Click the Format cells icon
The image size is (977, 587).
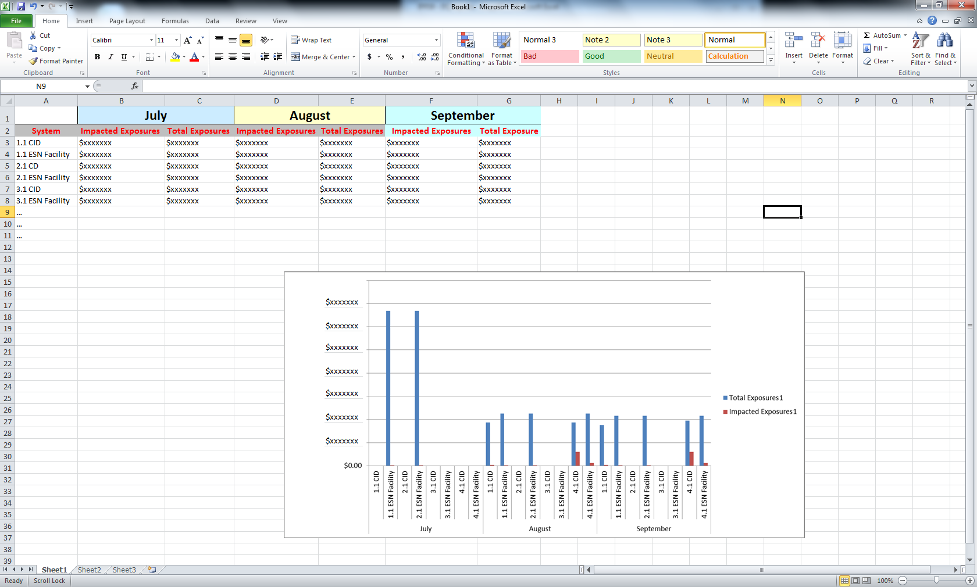point(842,41)
